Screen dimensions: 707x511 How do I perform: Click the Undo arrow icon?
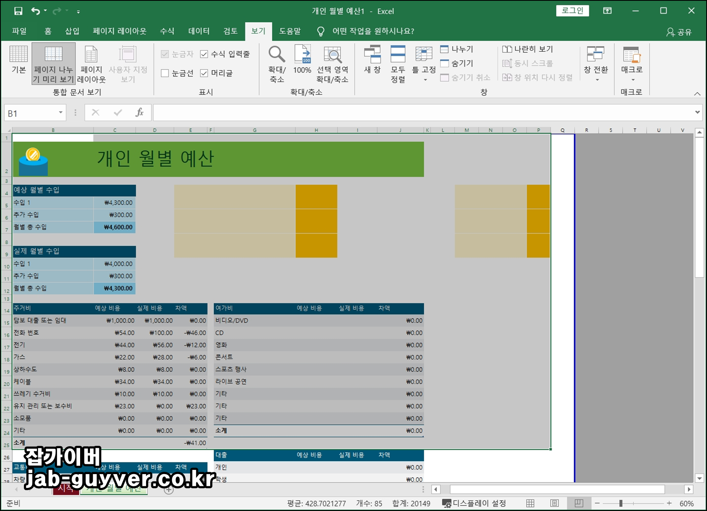[35, 11]
